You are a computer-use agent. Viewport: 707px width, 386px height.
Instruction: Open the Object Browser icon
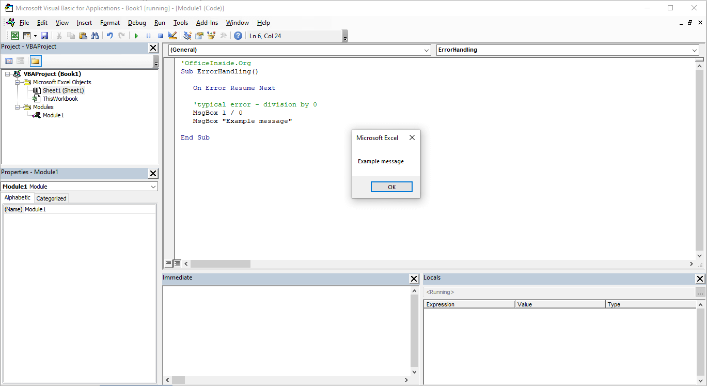(x=211, y=35)
